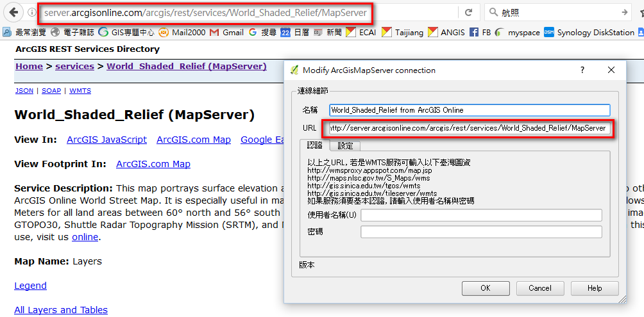Open the WMTS format link
The height and width of the screenshot is (317, 644).
(80, 91)
